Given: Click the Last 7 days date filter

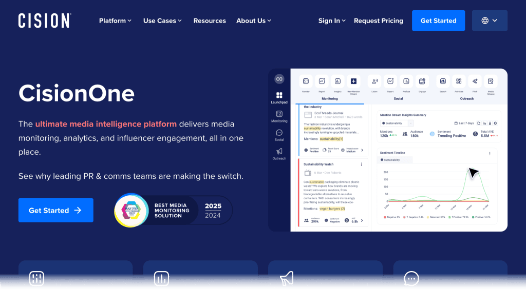Looking at the screenshot, I should point(464,123).
